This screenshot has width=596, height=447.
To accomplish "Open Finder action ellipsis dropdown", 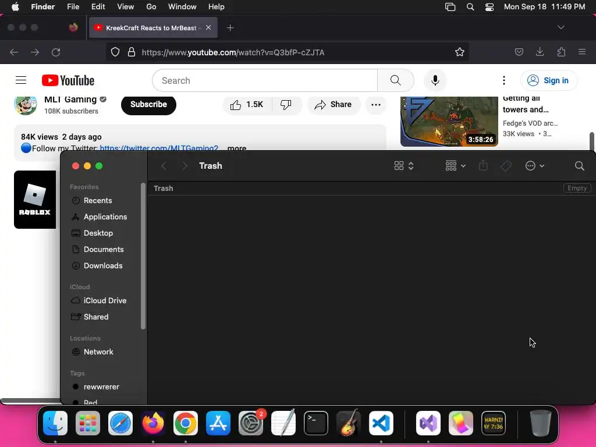I will pyautogui.click(x=534, y=166).
